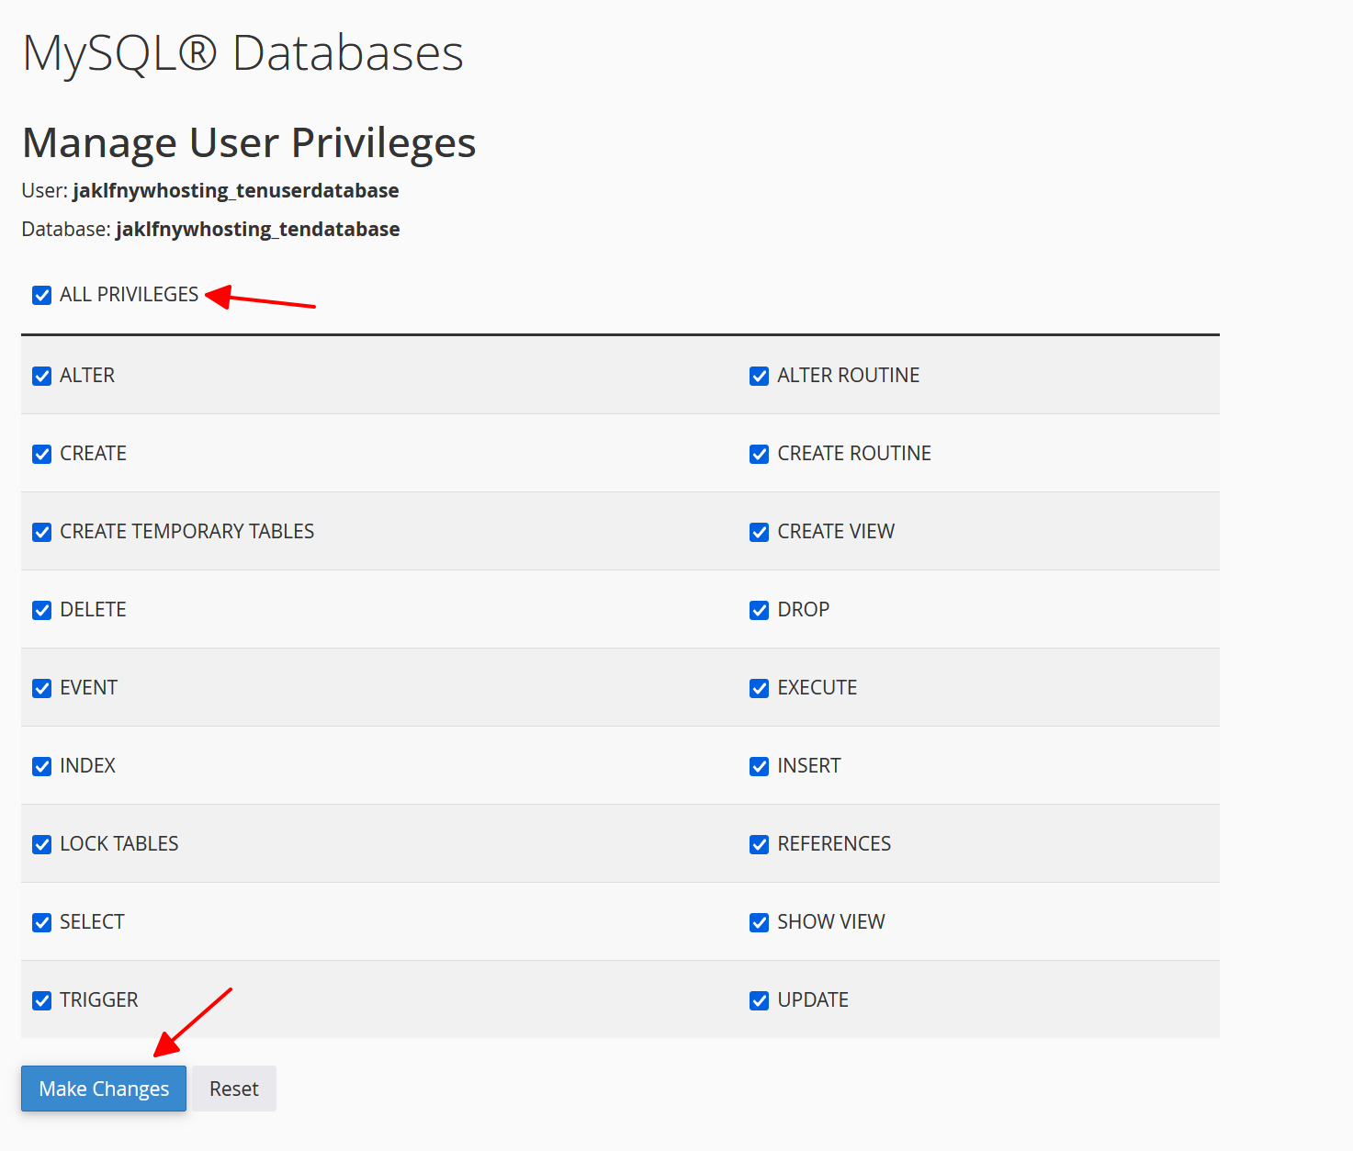Uncheck the CREATE ROUTINE privilege
The height and width of the screenshot is (1151, 1353).
coord(759,454)
